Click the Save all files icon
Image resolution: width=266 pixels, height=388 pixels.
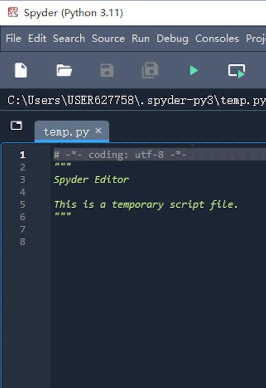[x=150, y=70]
